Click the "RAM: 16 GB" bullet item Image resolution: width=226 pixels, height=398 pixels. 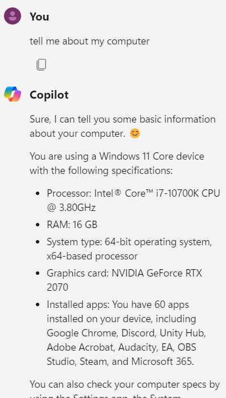pos(72,225)
